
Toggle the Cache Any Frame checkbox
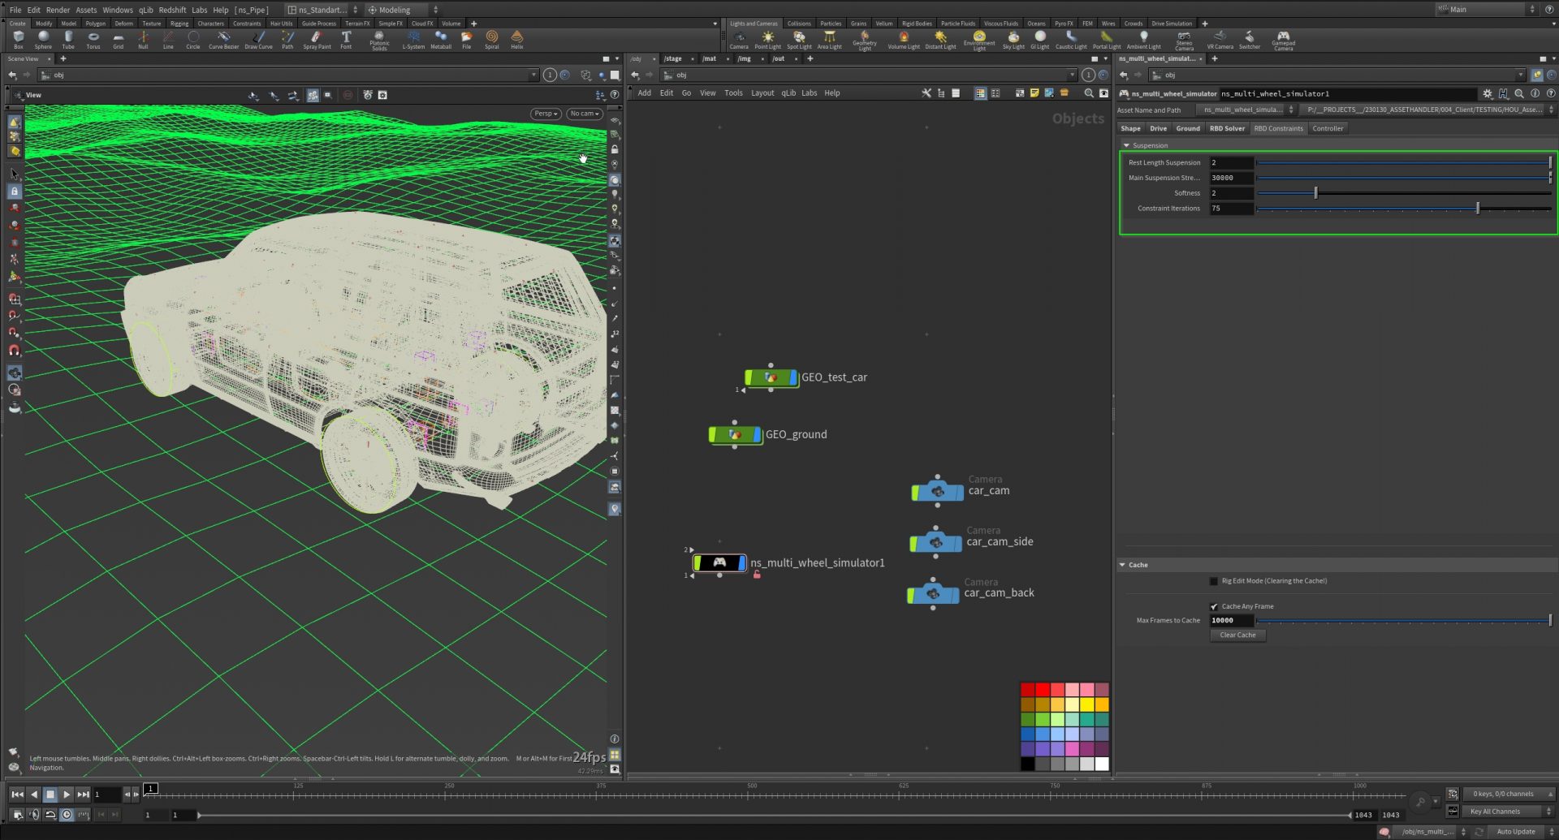click(x=1214, y=607)
